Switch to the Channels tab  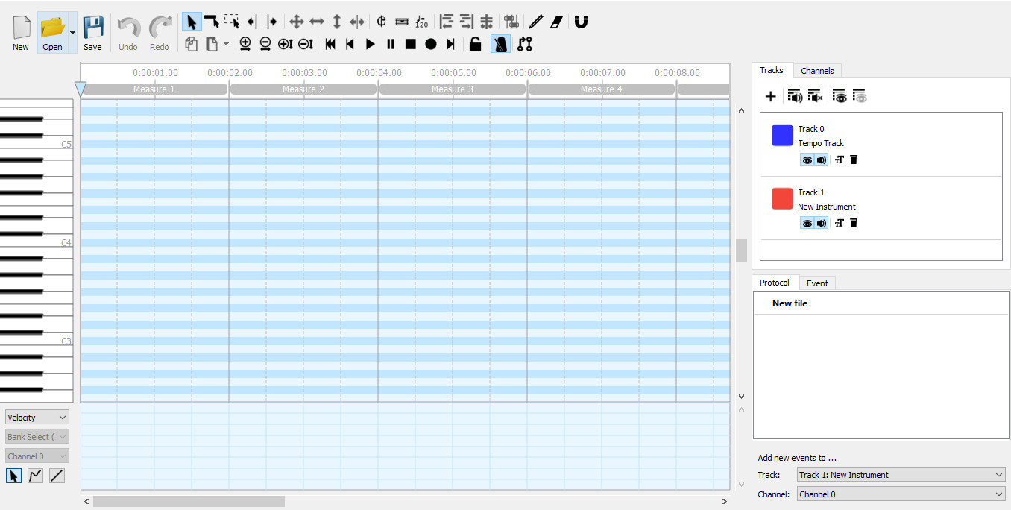(x=817, y=70)
